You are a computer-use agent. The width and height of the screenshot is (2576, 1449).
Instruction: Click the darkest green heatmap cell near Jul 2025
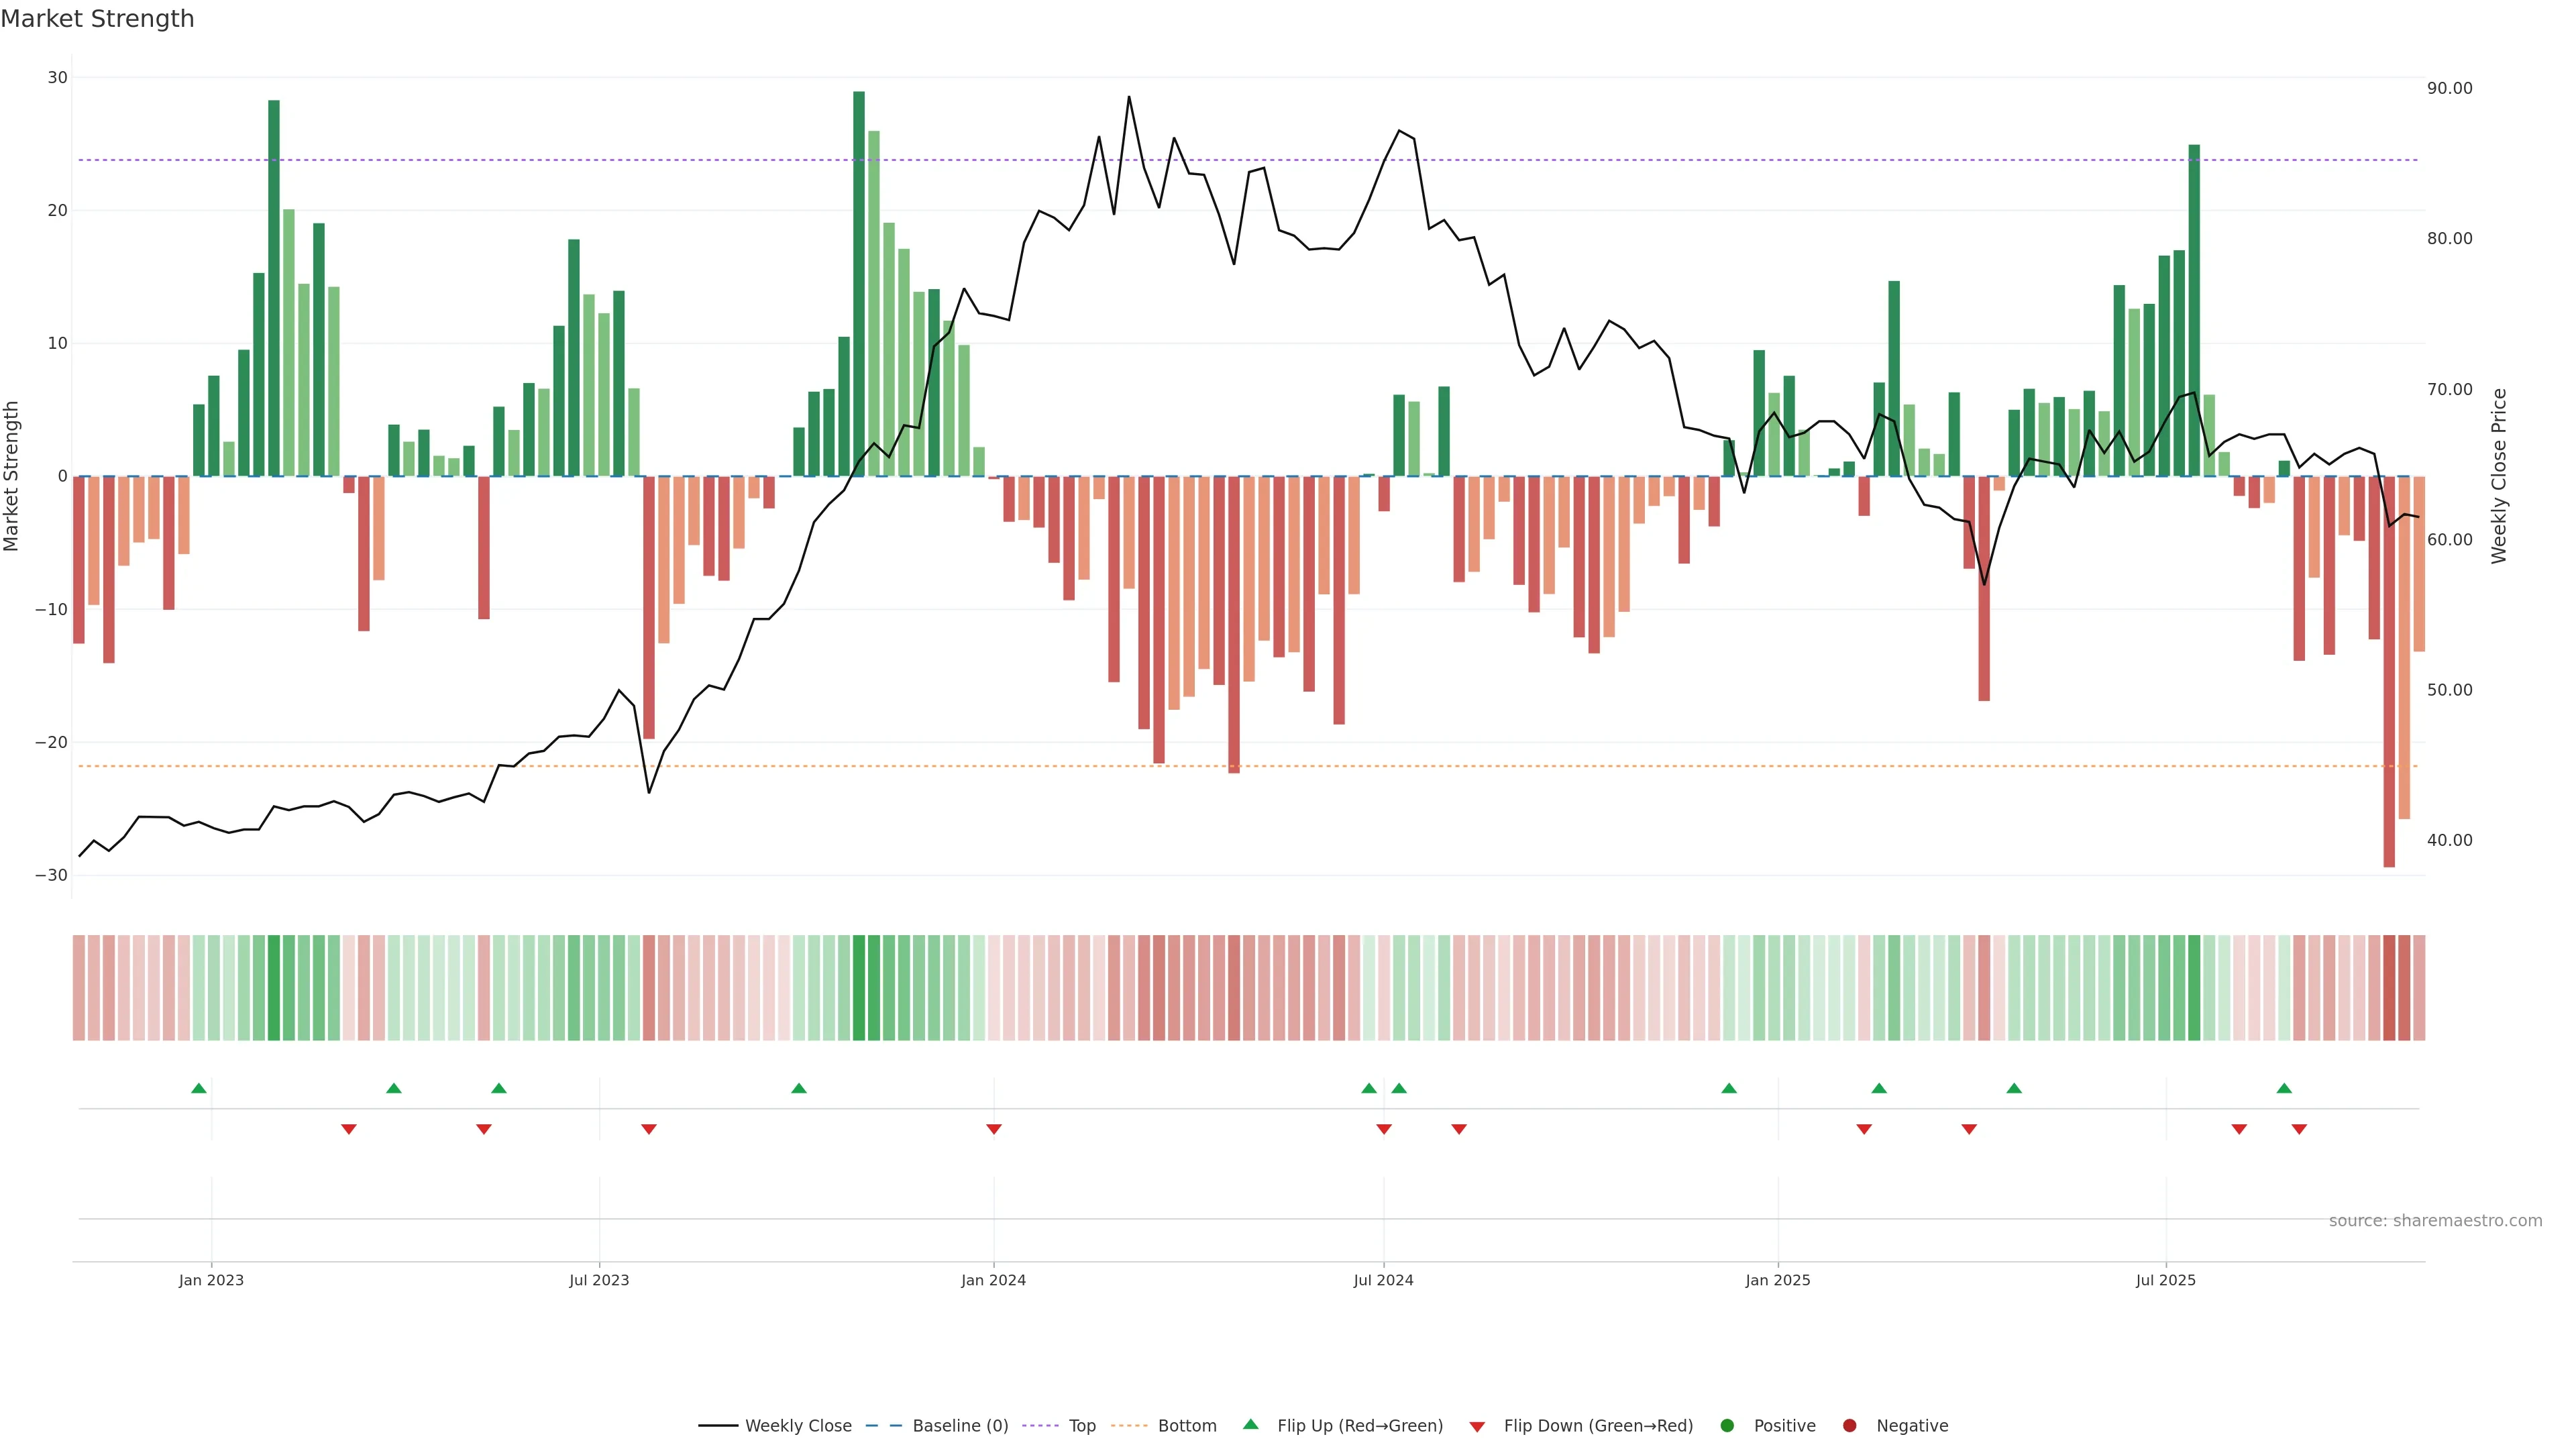(x=2194, y=988)
